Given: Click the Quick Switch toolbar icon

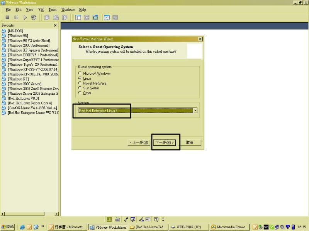Looking at the screenshot, I should tap(87, 17).
